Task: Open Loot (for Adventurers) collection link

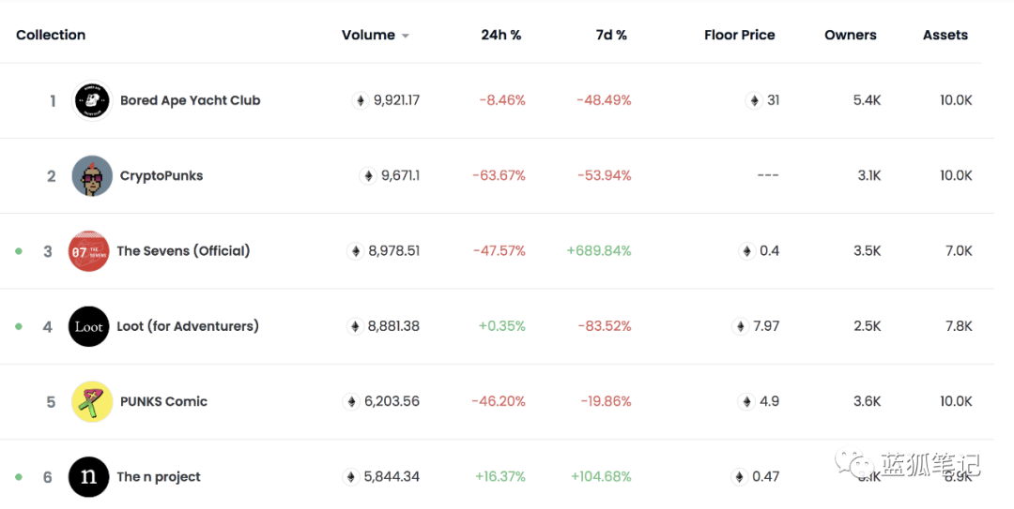Action: 188,326
